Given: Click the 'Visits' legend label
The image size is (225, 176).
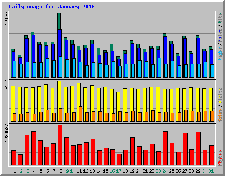Looking at the screenshot, I should [220, 95].
